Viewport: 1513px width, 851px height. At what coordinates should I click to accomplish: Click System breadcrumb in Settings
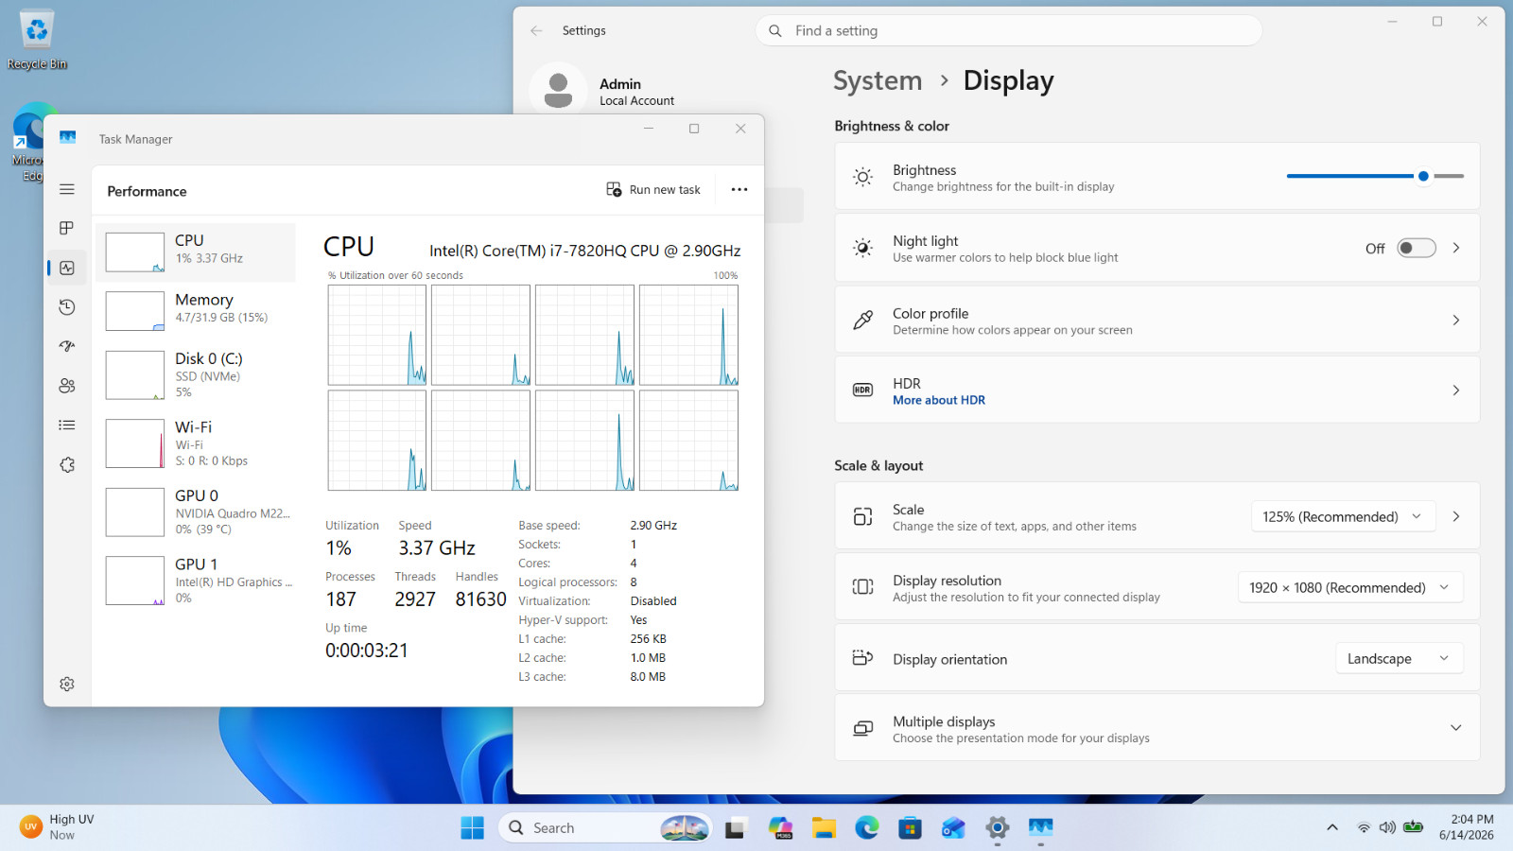878,80
